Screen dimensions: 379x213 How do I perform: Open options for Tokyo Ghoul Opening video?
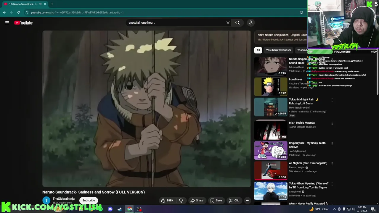coord(332,184)
